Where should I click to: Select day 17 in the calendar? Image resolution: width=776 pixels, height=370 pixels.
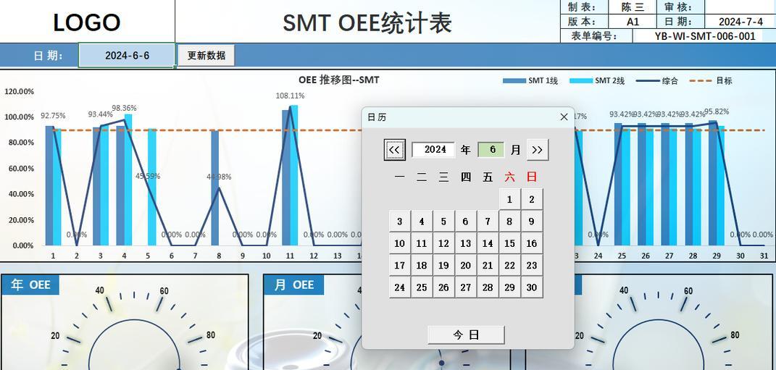(x=400, y=265)
